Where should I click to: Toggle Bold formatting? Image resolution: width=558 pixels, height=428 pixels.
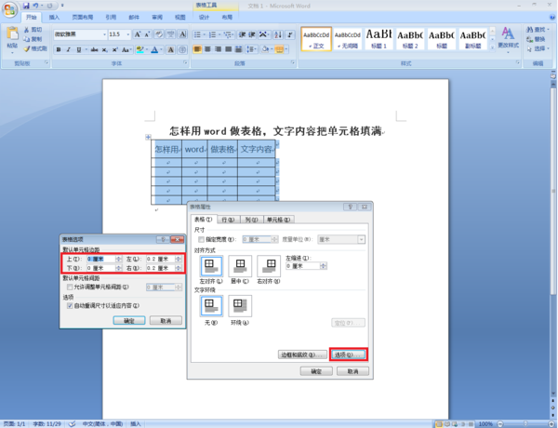(59, 50)
